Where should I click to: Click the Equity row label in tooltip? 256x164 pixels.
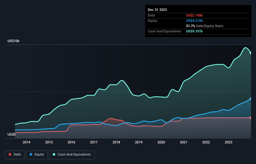tap(152, 21)
